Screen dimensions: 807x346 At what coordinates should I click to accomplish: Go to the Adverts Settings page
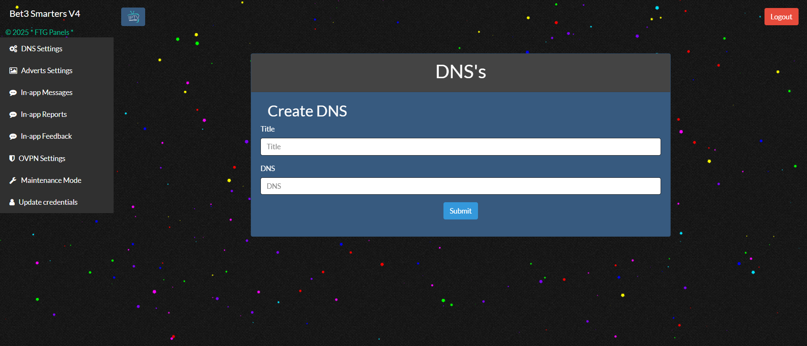[47, 71]
